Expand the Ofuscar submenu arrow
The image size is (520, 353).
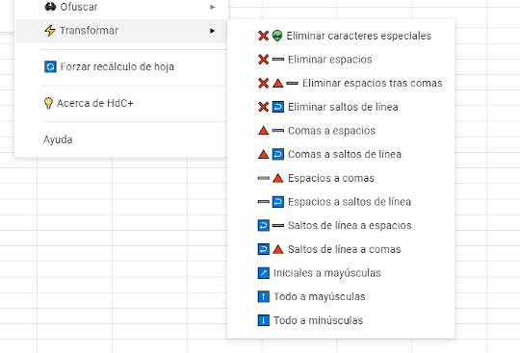(x=213, y=7)
